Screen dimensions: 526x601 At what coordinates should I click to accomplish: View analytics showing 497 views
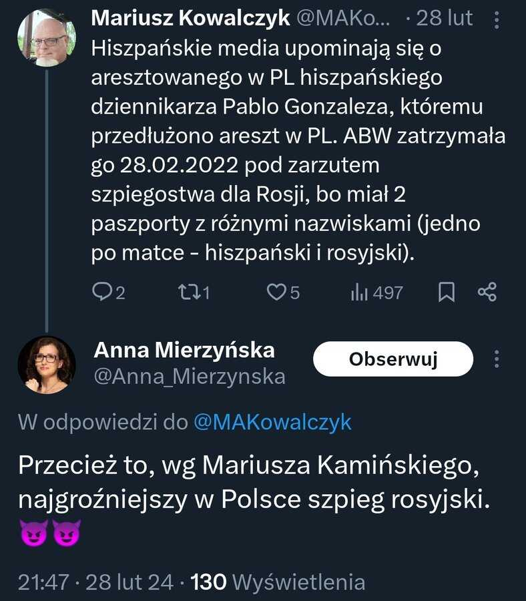(x=376, y=292)
